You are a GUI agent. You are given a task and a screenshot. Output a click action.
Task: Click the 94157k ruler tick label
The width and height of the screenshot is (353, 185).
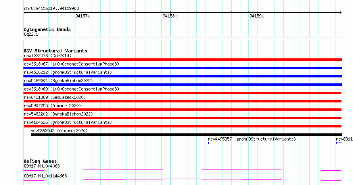[x=82, y=16]
